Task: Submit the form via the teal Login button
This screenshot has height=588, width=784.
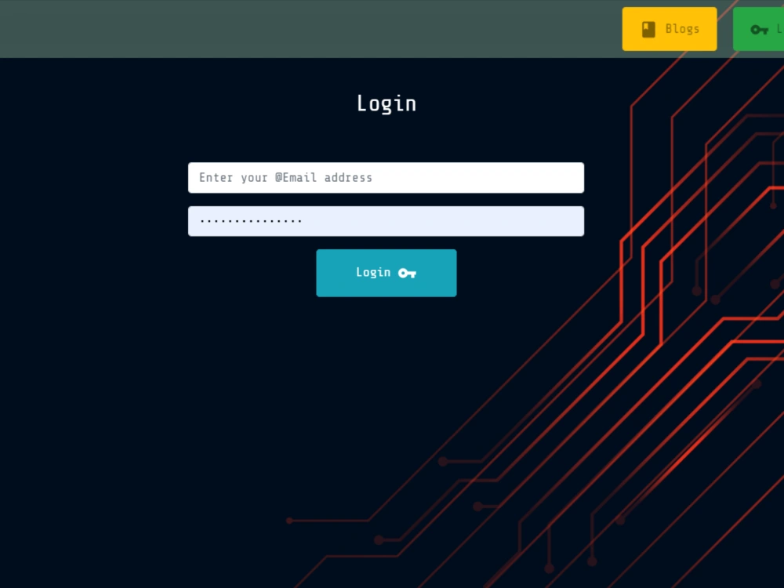Action: [x=386, y=273]
